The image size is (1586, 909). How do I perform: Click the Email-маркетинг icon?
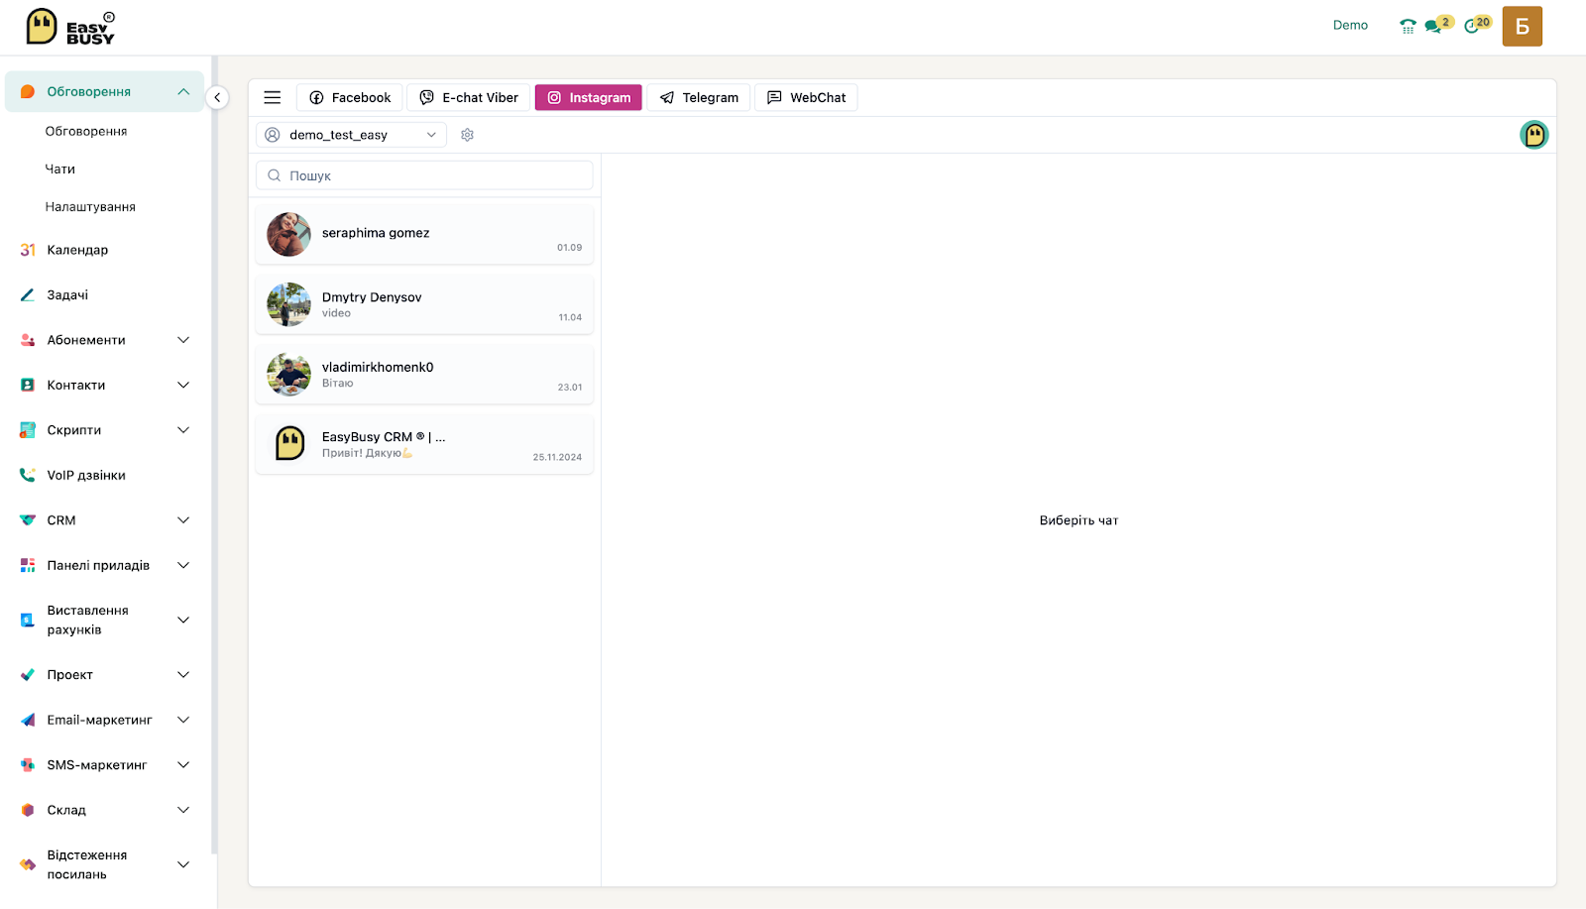click(28, 720)
